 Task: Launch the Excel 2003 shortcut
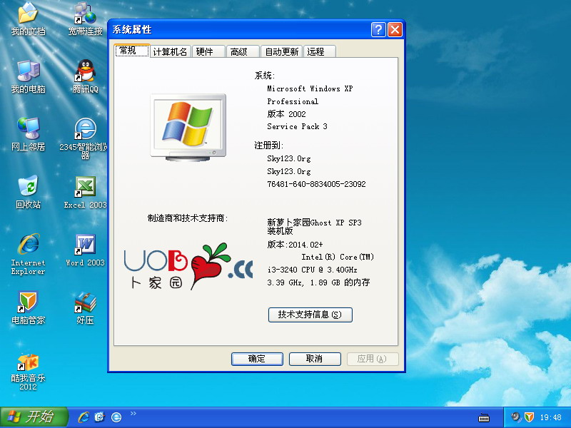(85, 188)
